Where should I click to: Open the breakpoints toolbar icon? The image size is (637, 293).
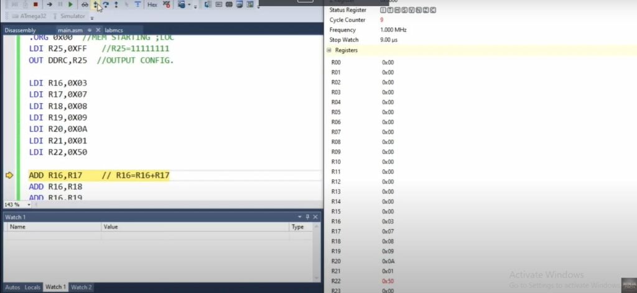pos(166,4)
